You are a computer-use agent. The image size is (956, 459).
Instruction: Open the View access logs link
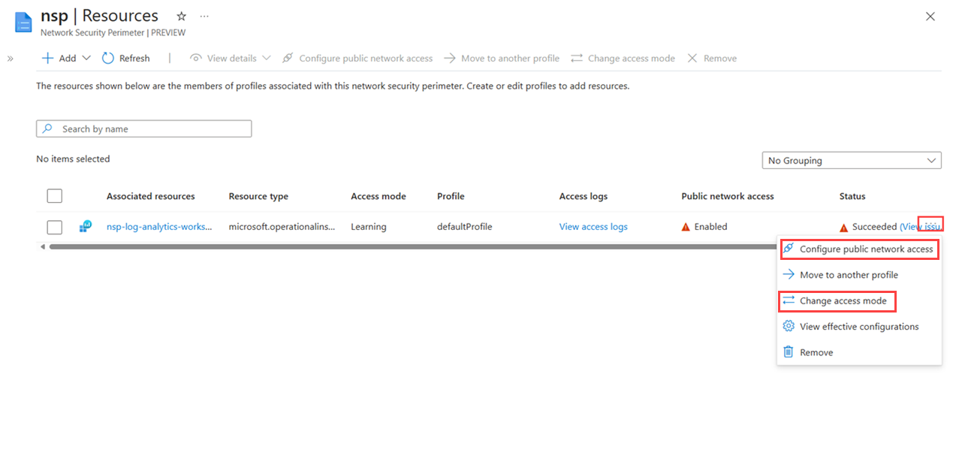pos(593,227)
